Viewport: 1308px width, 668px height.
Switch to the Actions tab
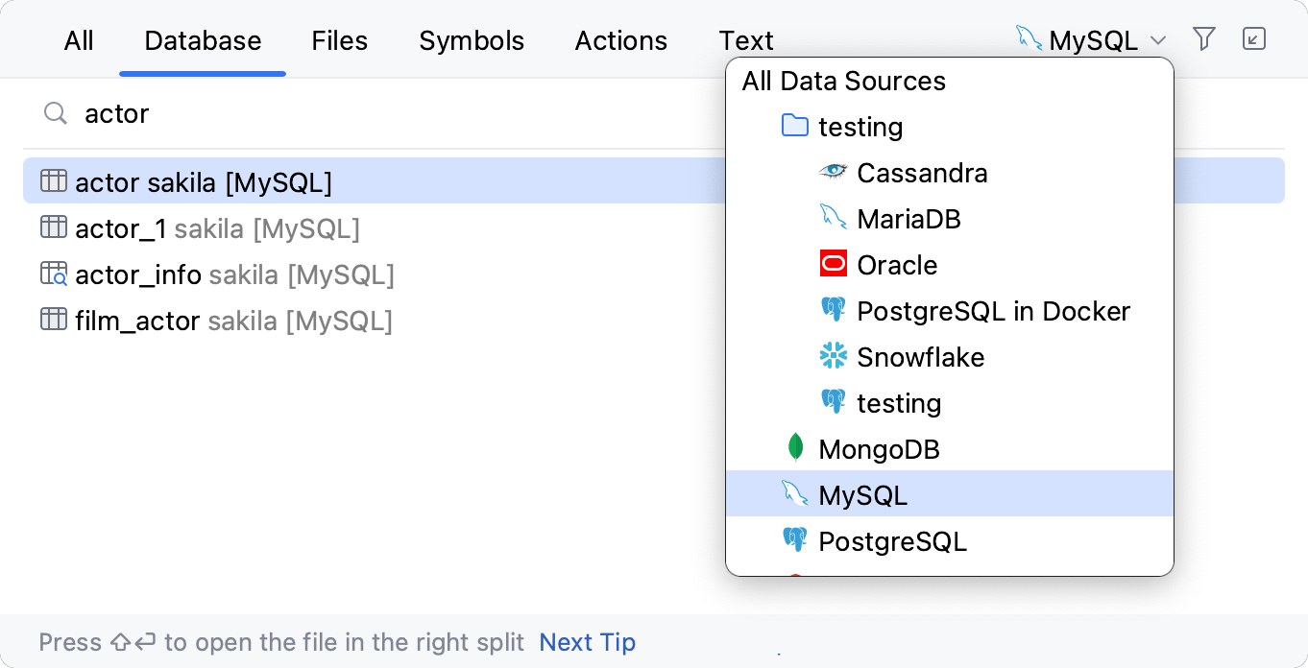pos(620,40)
